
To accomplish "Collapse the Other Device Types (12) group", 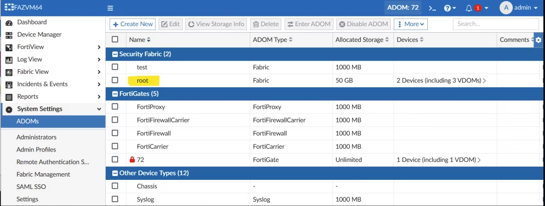I will point(114,173).
